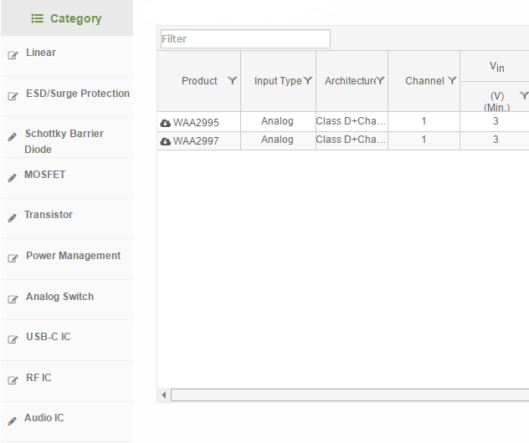Image resolution: width=529 pixels, height=443 pixels.
Task: Click the edit icon beside Linear
Action: [13, 55]
